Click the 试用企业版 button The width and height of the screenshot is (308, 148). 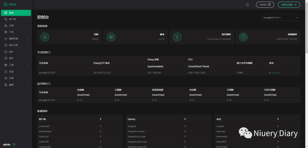(x=289, y=5)
